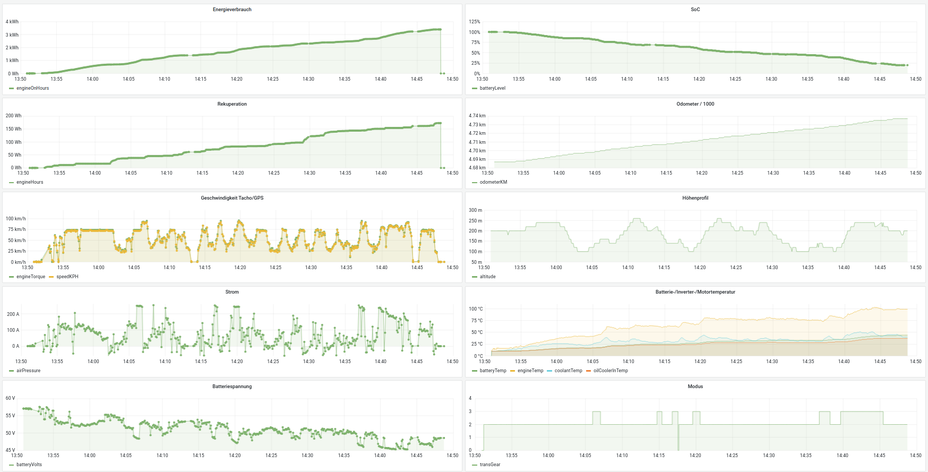This screenshot has height=472, width=928.
Task: Click the airPressure legend label
Action: (28, 371)
